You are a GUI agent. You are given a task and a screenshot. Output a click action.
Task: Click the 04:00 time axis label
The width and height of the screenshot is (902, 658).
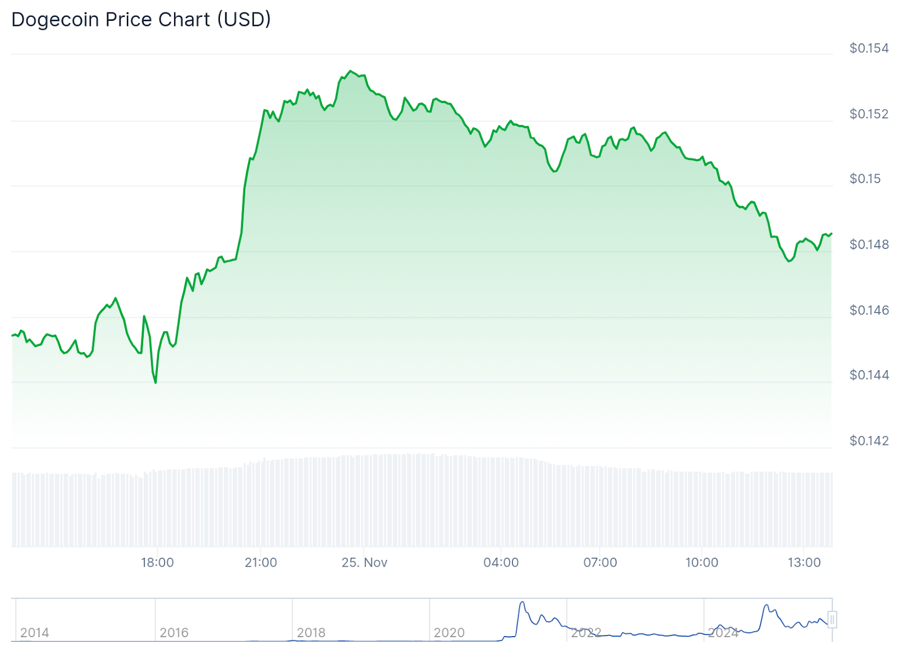pyautogui.click(x=501, y=562)
